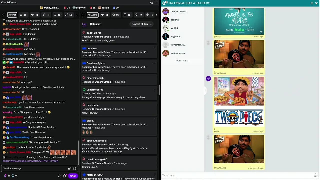
Task: Filter chat by diamond count 0
Action: [x=34, y=15]
